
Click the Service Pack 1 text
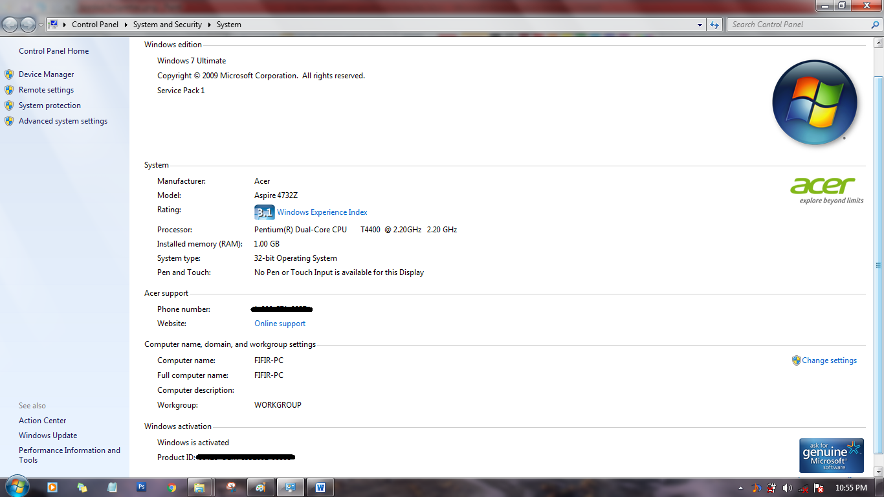(181, 91)
